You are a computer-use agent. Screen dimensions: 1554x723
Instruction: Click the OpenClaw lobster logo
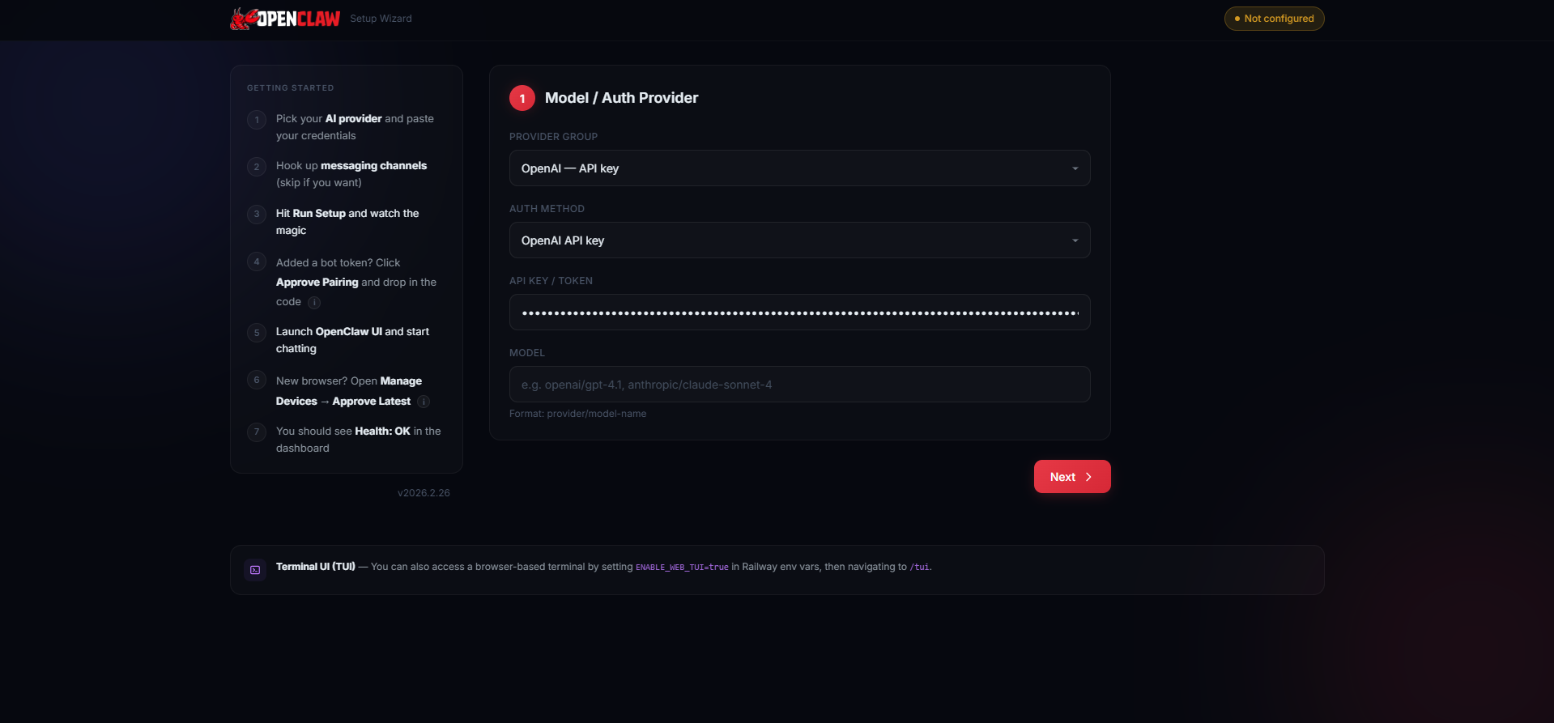click(285, 18)
